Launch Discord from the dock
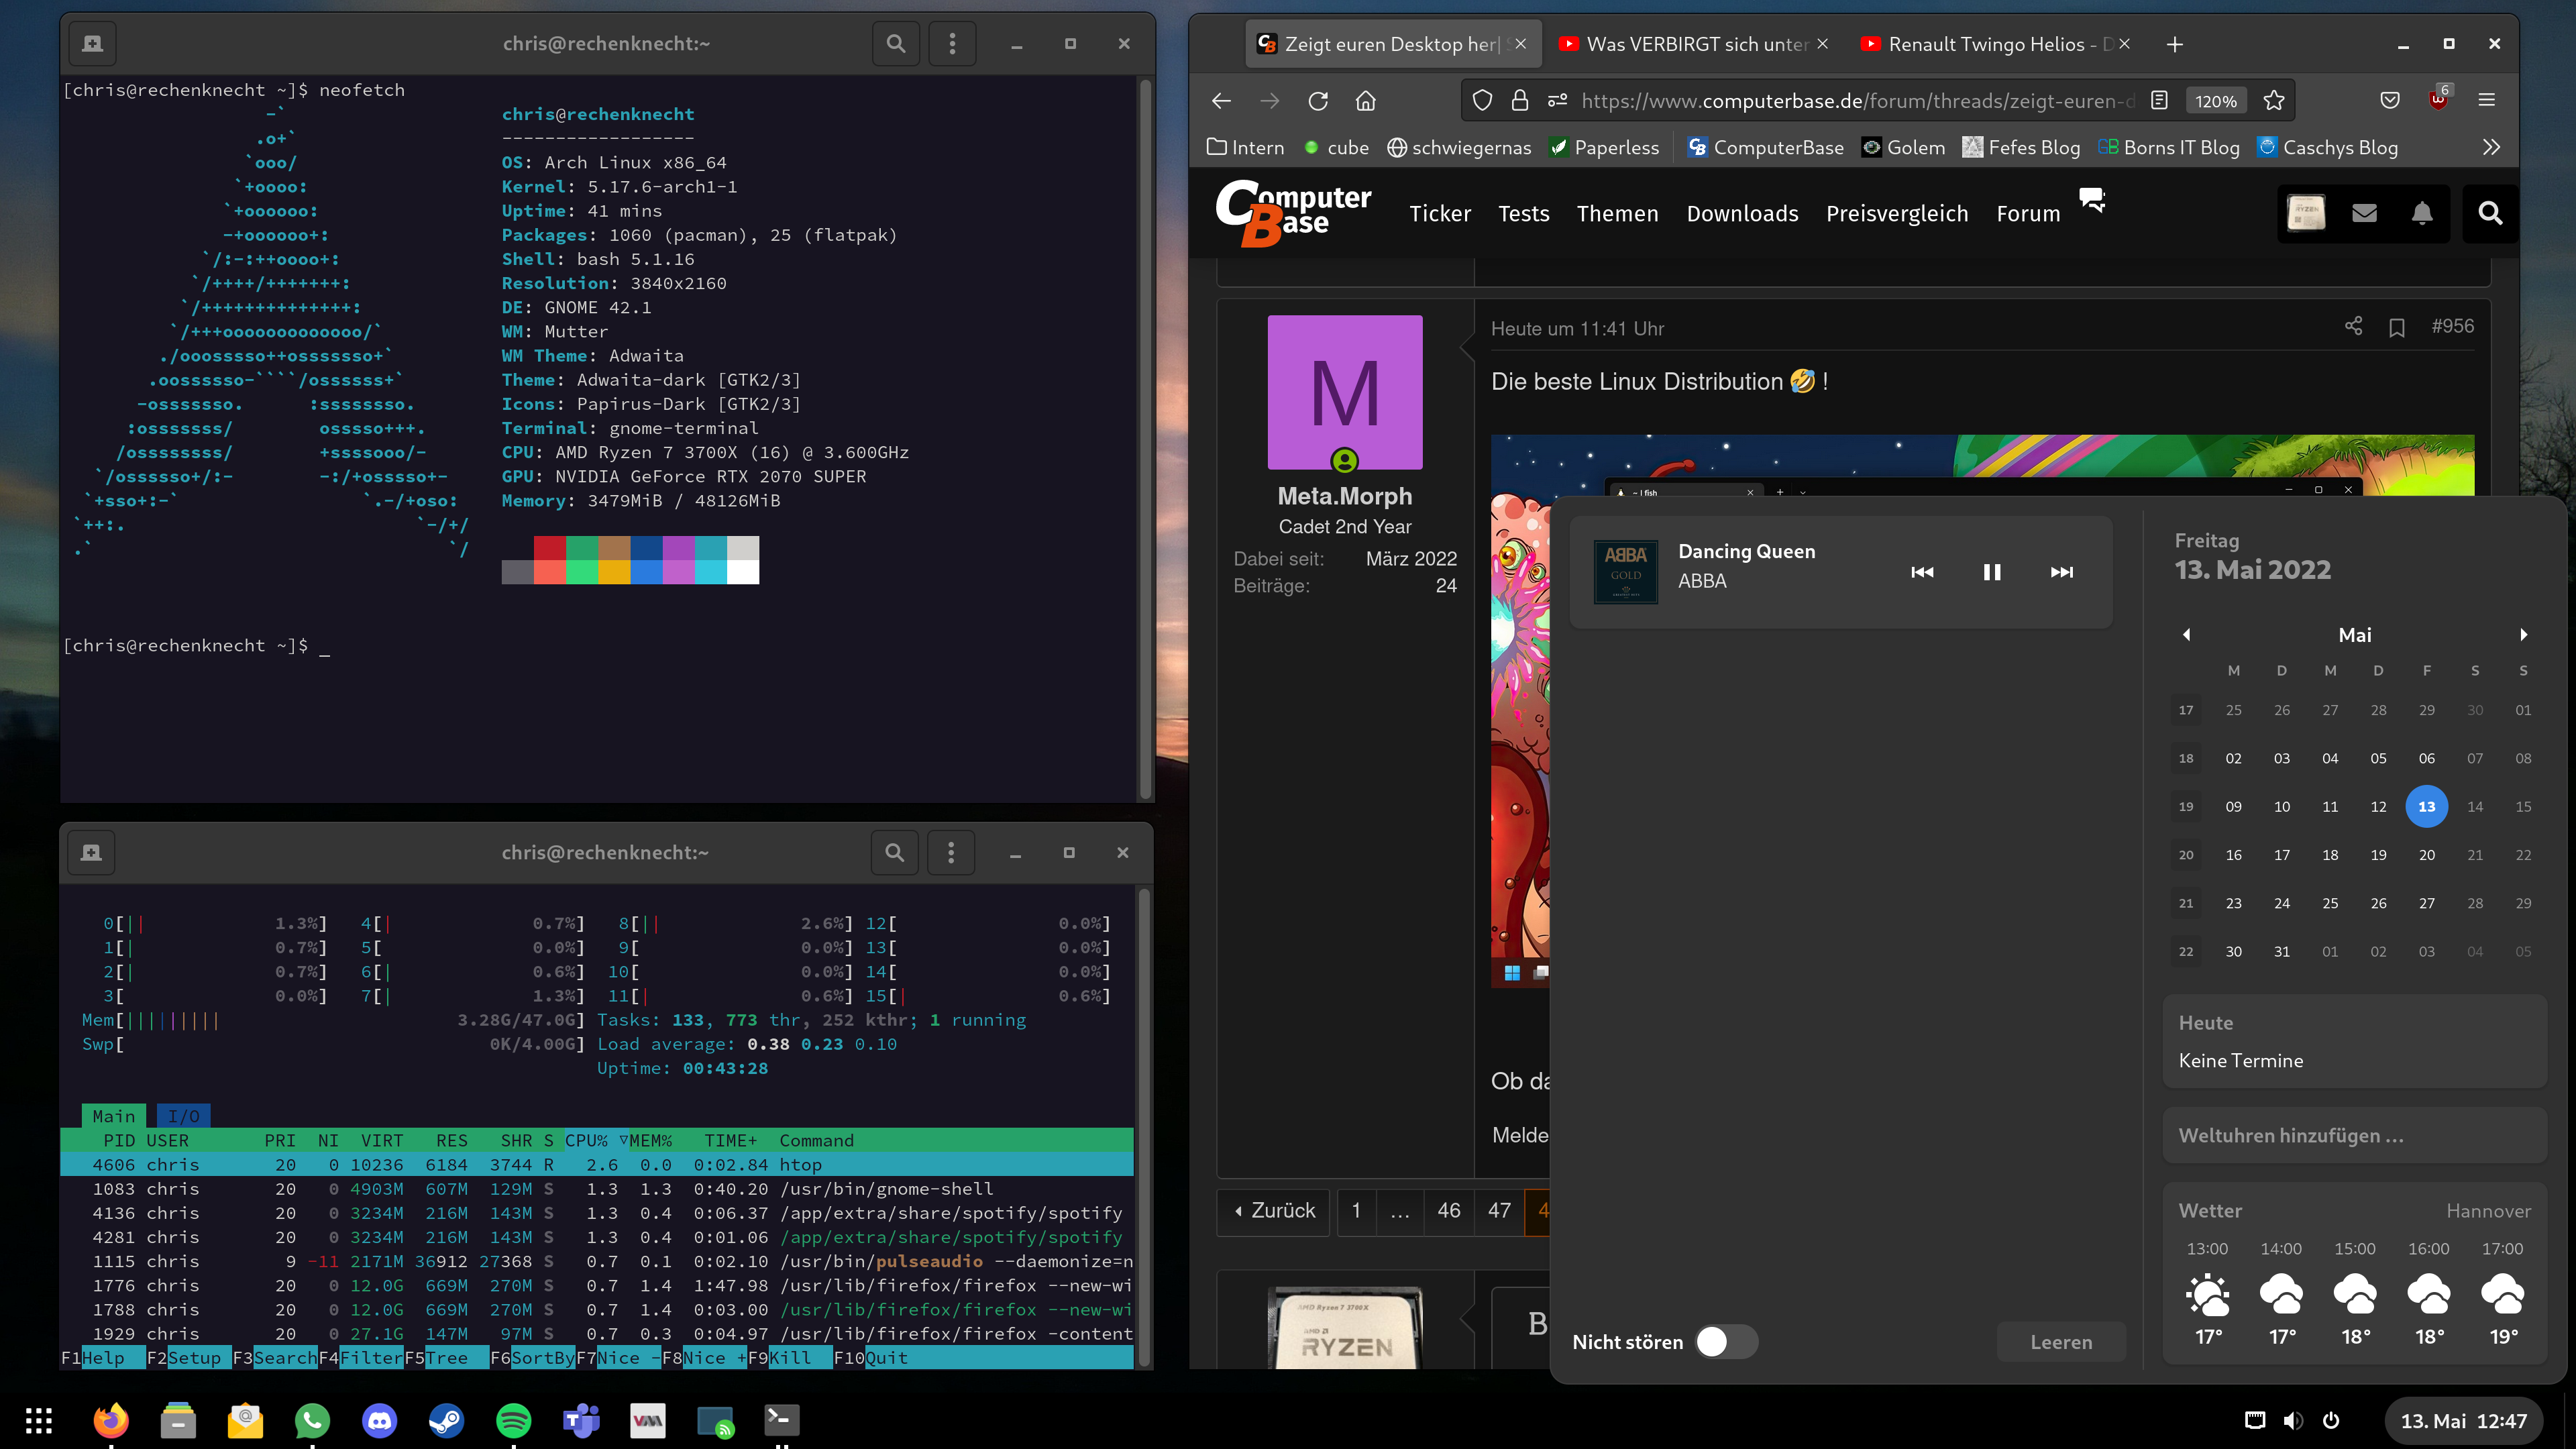This screenshot has height=1449, width=2576. (x=379, y=1420)
